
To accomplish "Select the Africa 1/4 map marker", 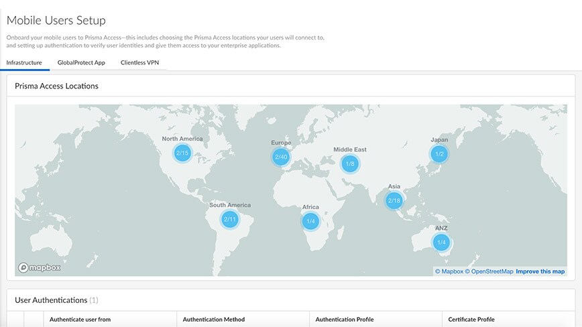I will 310,221.
